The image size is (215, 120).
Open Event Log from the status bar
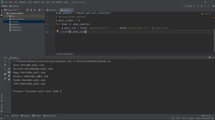pyautogui.click(x=206, y=116)
